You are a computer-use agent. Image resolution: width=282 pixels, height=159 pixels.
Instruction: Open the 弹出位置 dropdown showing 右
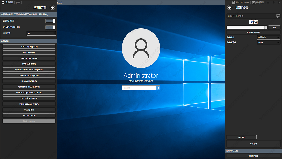(41, 33)
